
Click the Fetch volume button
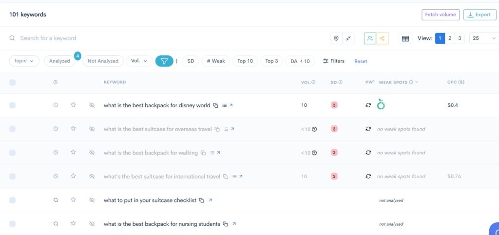click(x=441, y=15)
